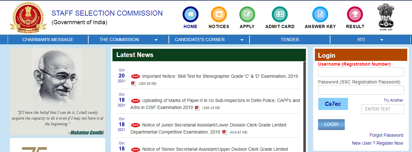Open Uploading of Marks of Paper-II notice
Viewport: 412px width, 152px height.
215,104
